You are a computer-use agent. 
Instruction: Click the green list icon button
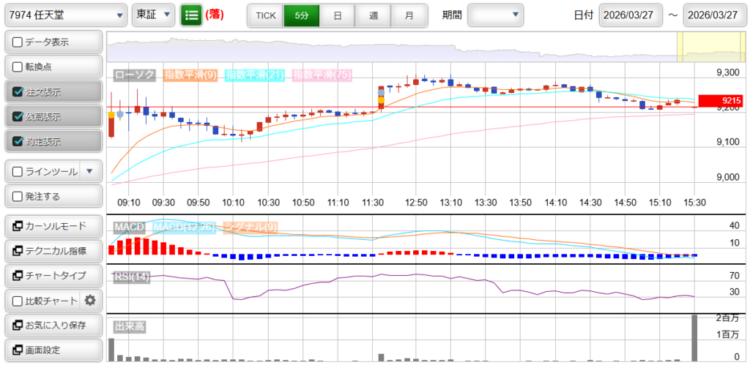pos(191,15)
